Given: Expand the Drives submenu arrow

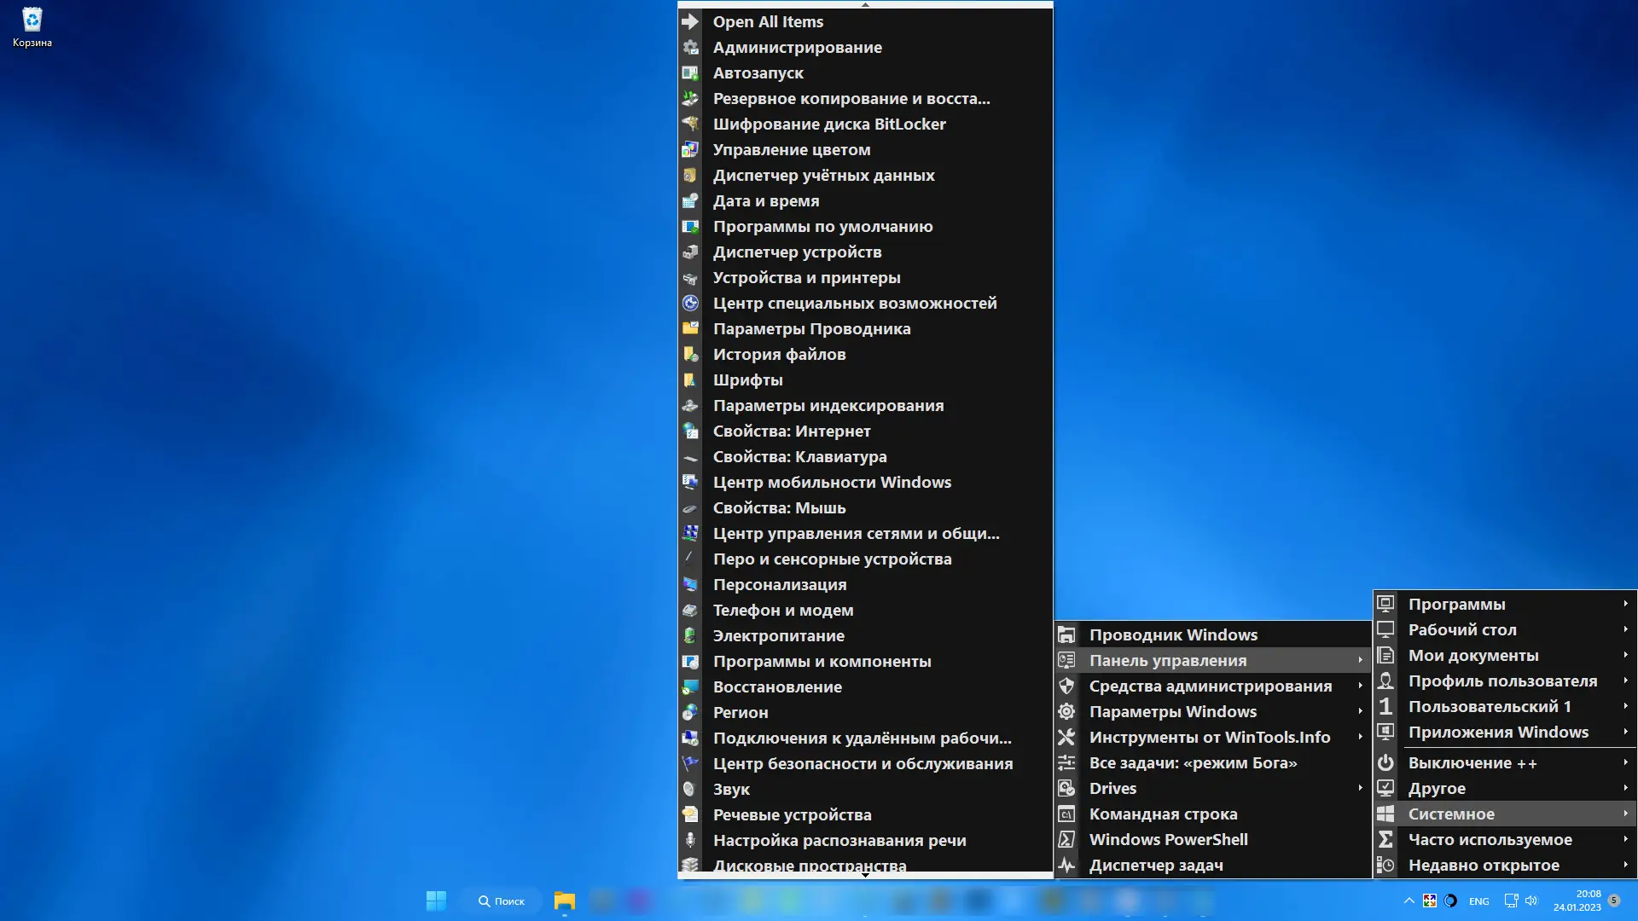Looking at the screenshot, I should pyautogui.click(x=1360, y=788).
